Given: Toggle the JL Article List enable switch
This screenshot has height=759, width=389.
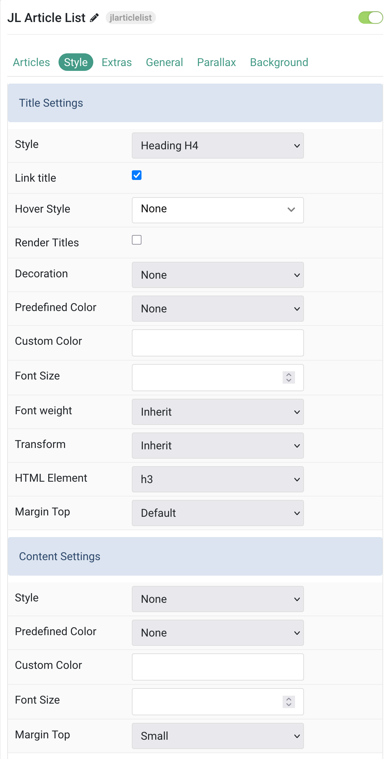Looking at the screenshot, I should [x=370, y=18].
